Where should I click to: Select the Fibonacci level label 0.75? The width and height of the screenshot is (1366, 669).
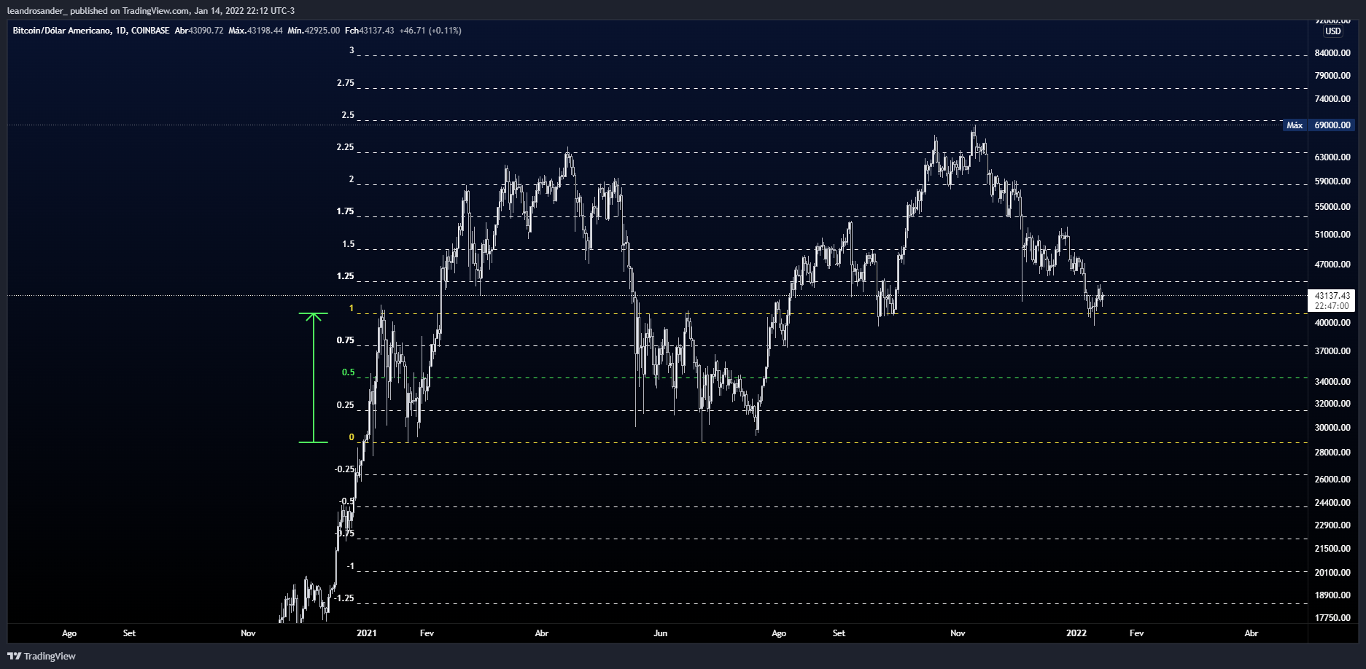(x=346, y=340)
